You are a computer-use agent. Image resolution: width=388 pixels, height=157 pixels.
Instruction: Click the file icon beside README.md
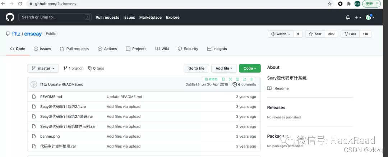pyautogui.click(x=34, y=97)
